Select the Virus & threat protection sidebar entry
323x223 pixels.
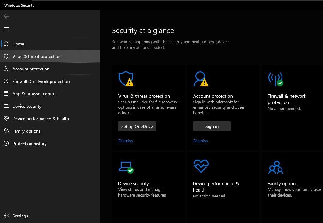click(x=36, y=56)
